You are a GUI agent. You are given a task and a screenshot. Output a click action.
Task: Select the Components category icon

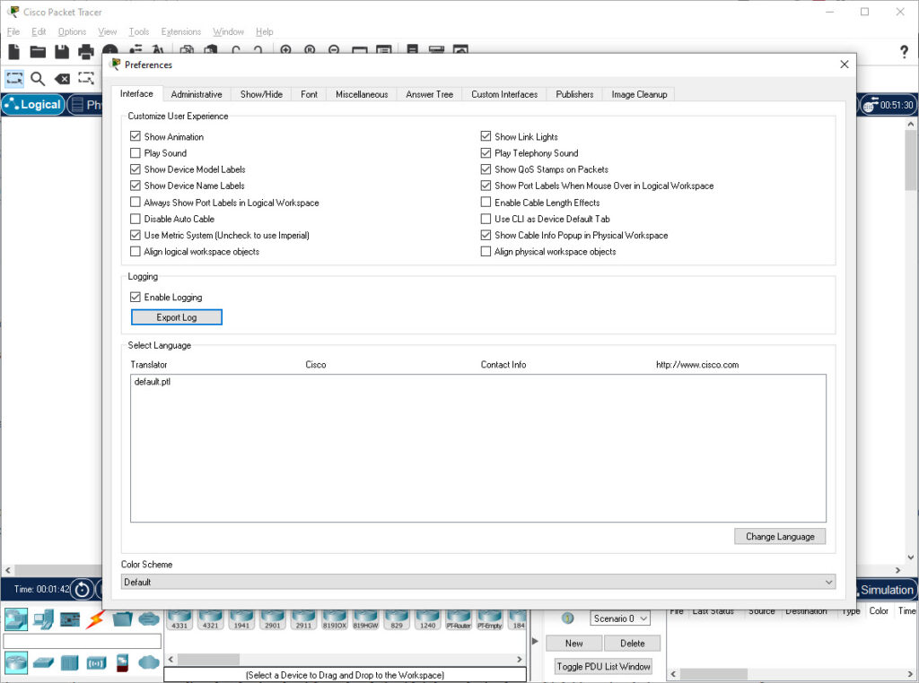tap(70, 618)
